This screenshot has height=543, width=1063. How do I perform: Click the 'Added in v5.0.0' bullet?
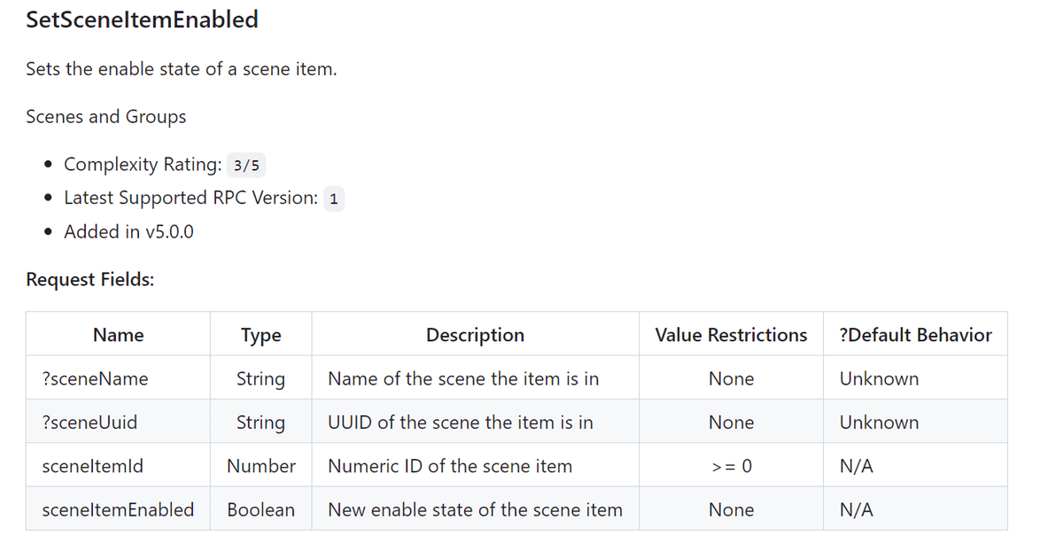coord(128,232)
